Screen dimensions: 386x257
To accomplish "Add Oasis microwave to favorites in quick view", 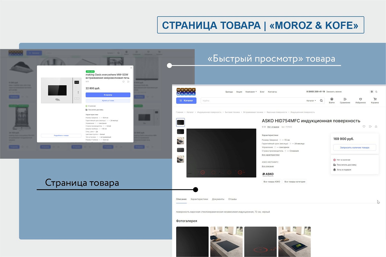I will coord(124,82).
